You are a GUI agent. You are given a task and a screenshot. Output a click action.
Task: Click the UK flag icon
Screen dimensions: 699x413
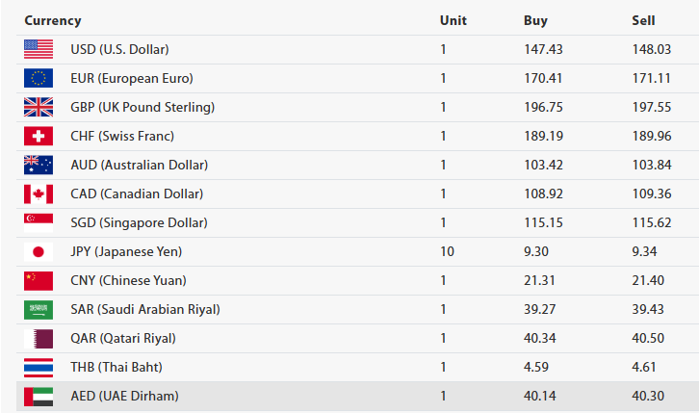coord(39,107)
